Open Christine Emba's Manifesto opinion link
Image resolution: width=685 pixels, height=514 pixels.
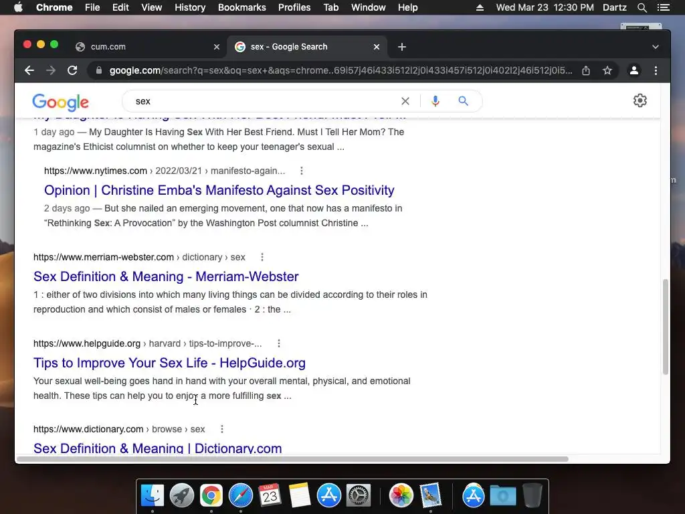[219, 190]
